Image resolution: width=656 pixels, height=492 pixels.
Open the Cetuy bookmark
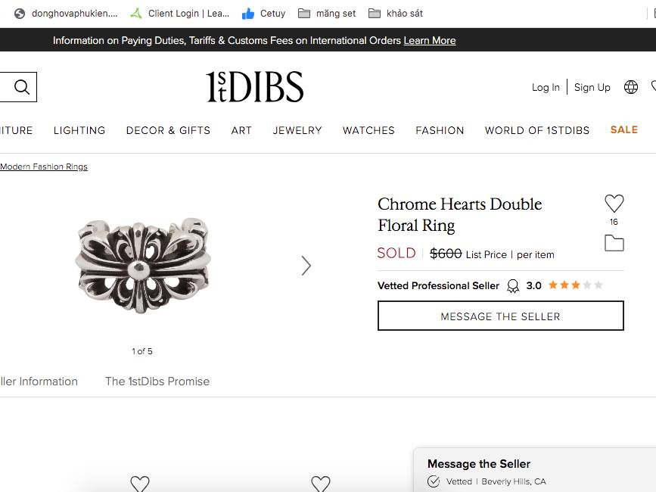click(263, 13)
